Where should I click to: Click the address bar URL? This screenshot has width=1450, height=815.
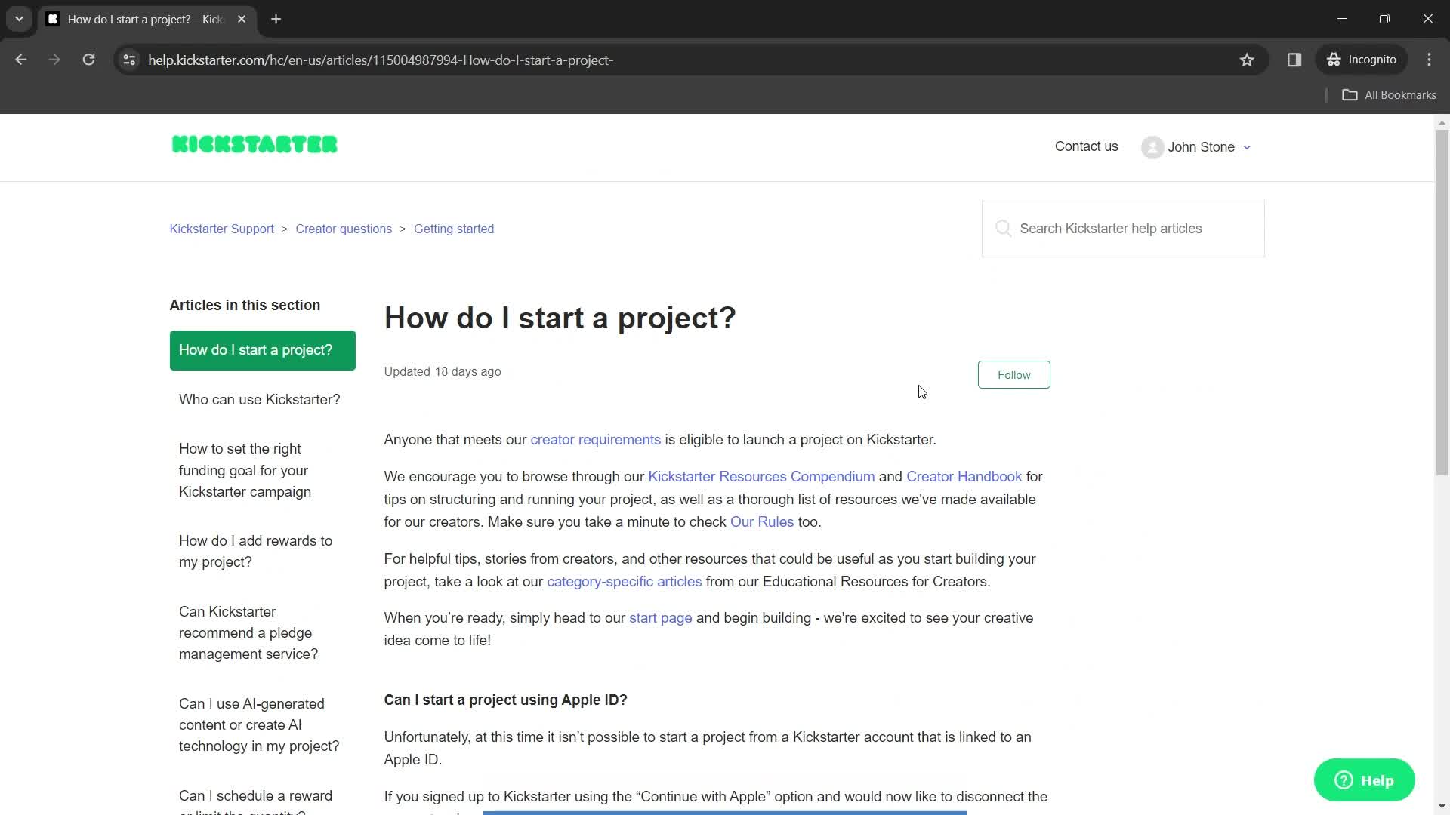point(381,60)
